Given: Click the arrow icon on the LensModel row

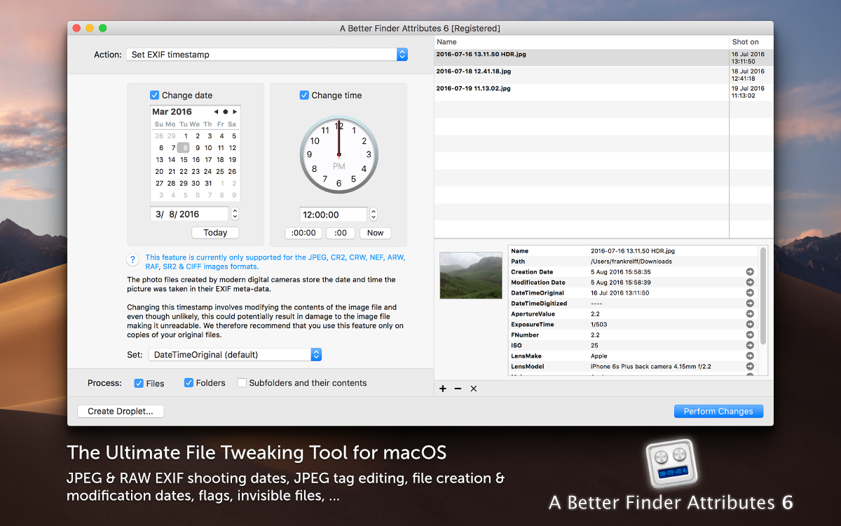Looking at the screenshot, I should 750,366.
